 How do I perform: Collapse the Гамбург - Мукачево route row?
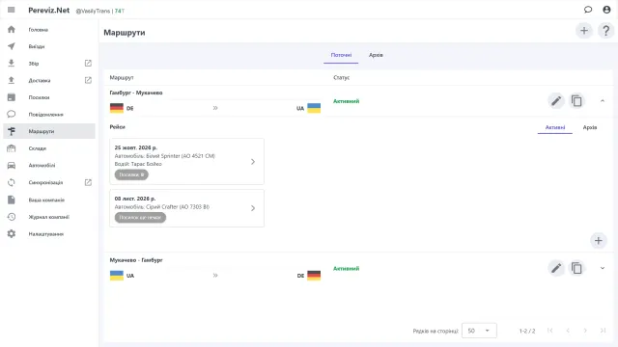point(603,101)
